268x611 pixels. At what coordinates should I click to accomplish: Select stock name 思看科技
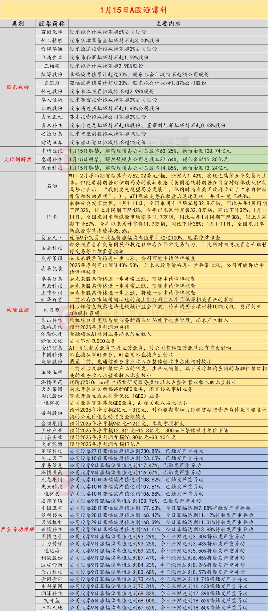coord(52,168)
